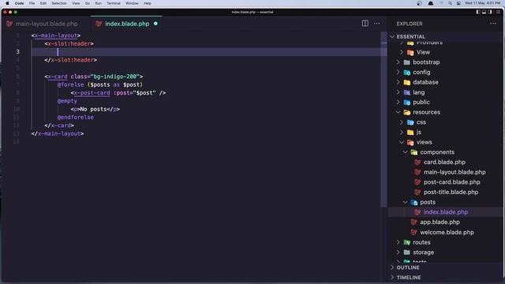
Task: Open post-title.blade.php file
Action: [x=451, y=192]
